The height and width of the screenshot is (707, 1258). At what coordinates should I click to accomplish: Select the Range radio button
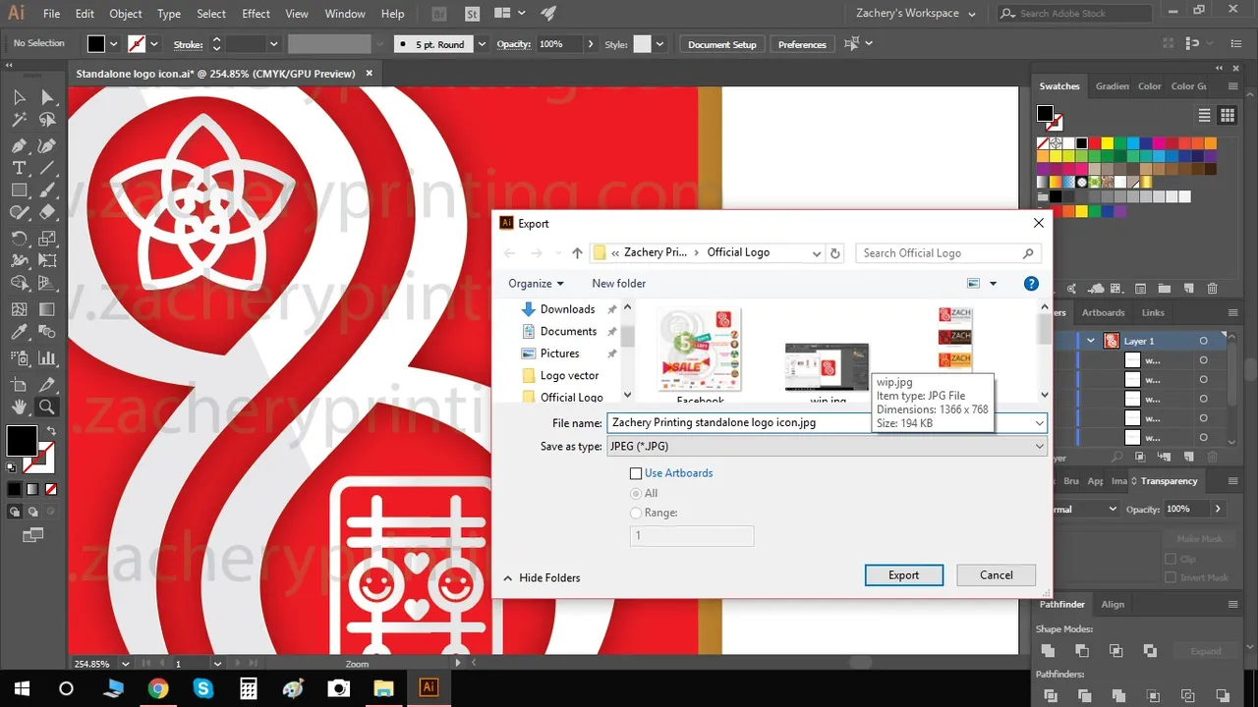[636, 513]
